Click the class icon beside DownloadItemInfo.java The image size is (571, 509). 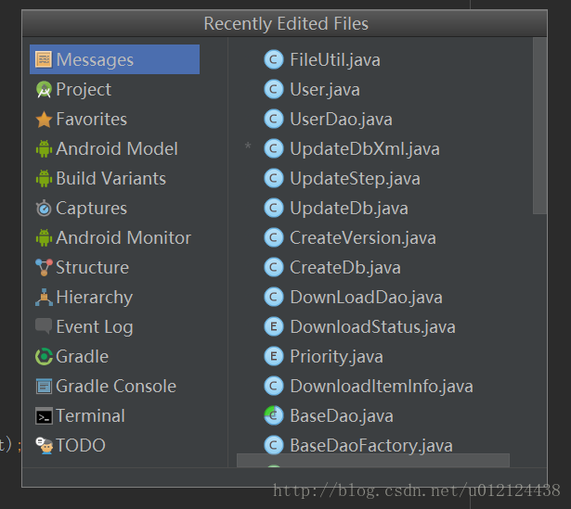point(274,386)
